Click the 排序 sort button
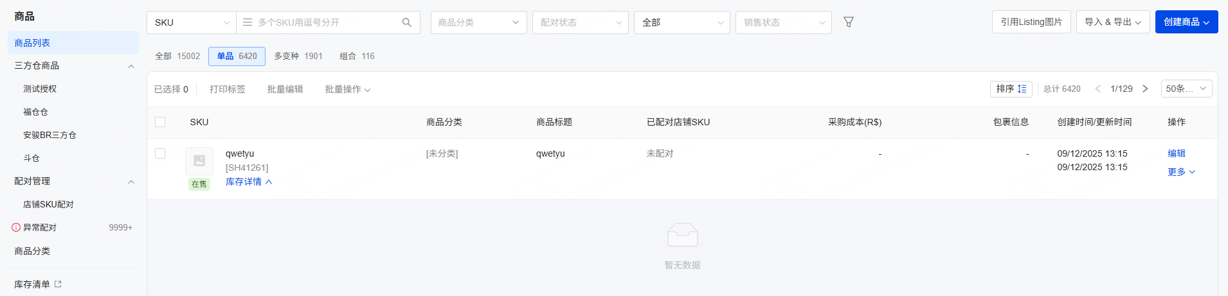 [x=1011, y=89]
